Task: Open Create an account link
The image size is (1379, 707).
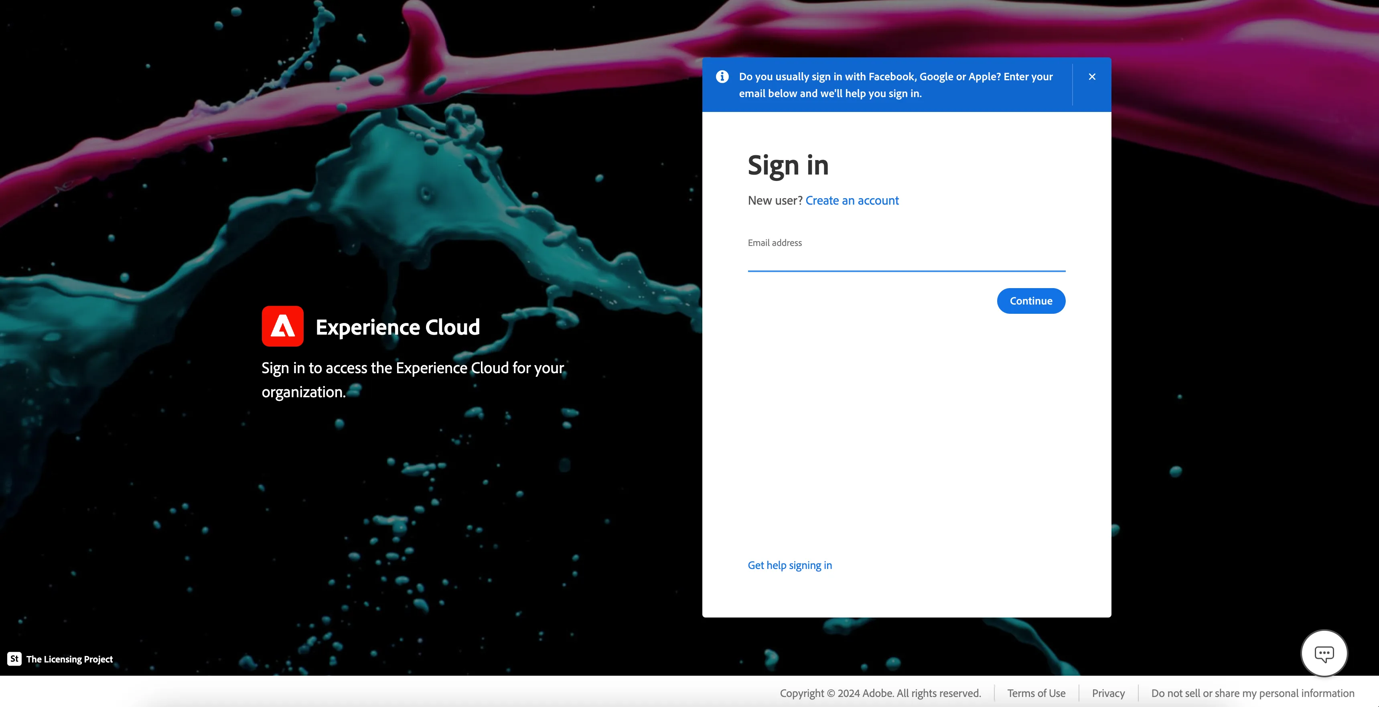Action: [x=852, y=200]
